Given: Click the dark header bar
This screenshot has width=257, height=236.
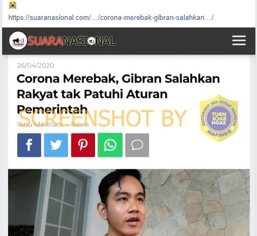Looking at the screenshot, I should tap(128, 41).
